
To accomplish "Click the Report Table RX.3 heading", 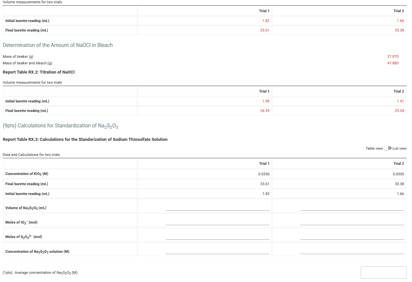I will click(x=85, y=139).
